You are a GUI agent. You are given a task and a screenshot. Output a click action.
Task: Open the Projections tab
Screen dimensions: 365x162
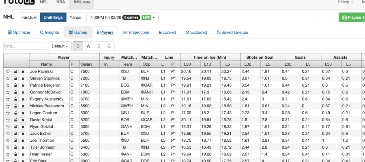(136, 32)
